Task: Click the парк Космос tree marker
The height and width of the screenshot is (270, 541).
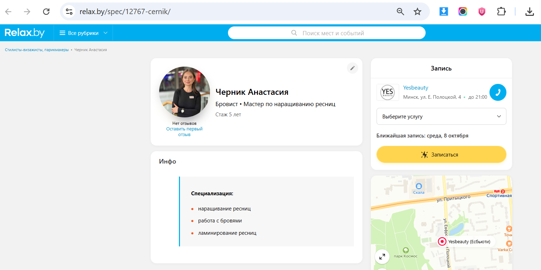Action: (405, 250)
